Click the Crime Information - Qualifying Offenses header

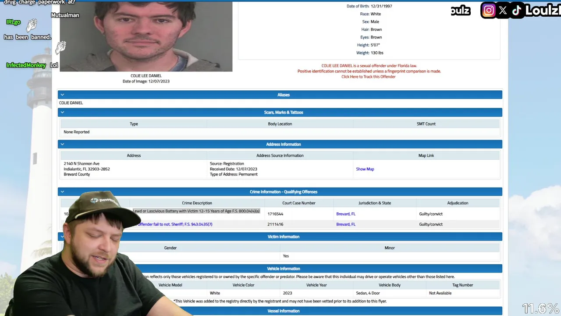pyautogui.click(x=280, y=192)
